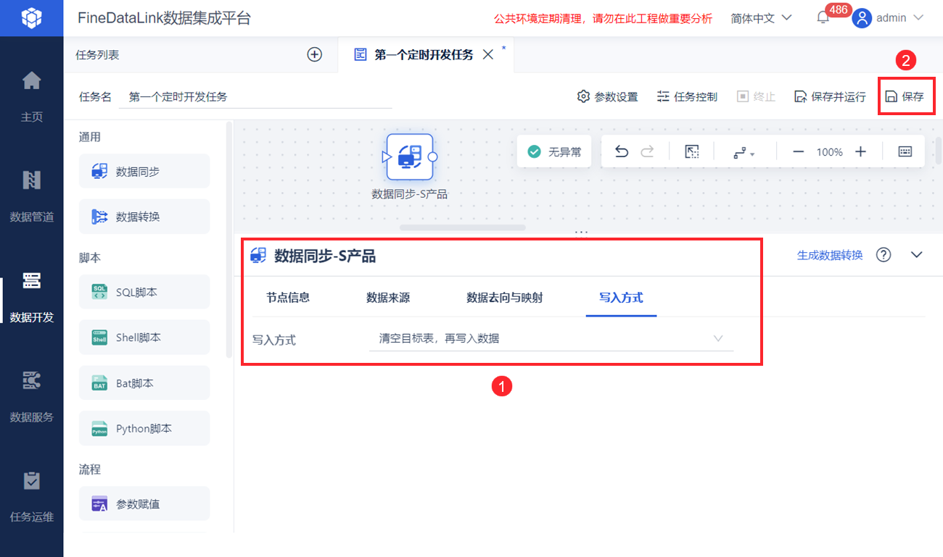Pick the 数据转换 node from palette

144,217
